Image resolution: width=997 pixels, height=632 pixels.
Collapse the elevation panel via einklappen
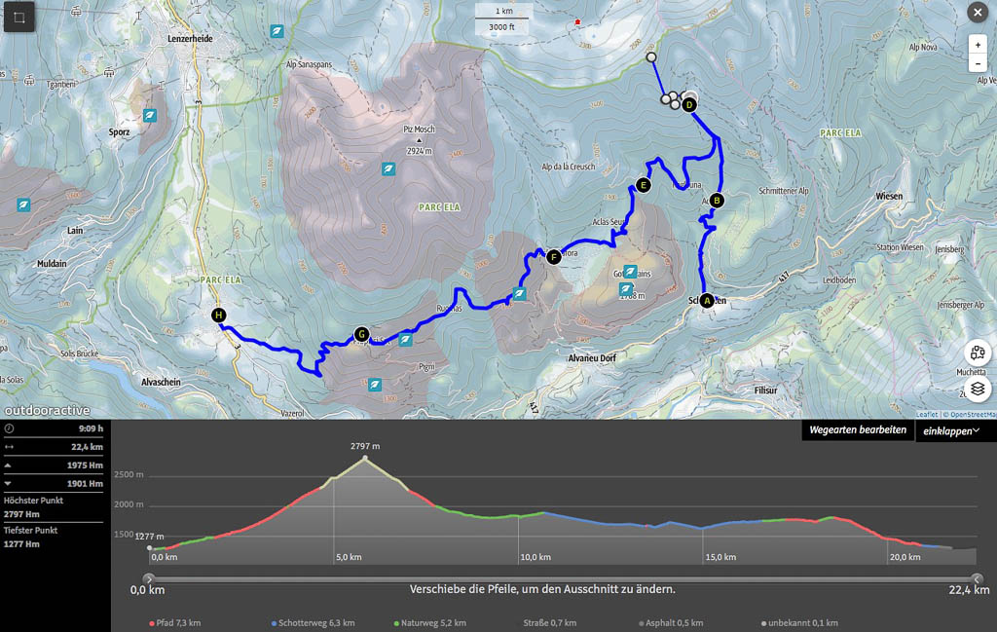pyautogui.click(x=951, y=430)
